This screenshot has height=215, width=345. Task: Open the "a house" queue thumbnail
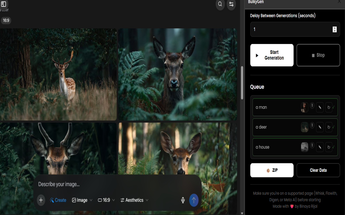305,147
